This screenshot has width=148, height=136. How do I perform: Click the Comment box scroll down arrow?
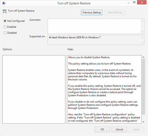click(142, 32)
